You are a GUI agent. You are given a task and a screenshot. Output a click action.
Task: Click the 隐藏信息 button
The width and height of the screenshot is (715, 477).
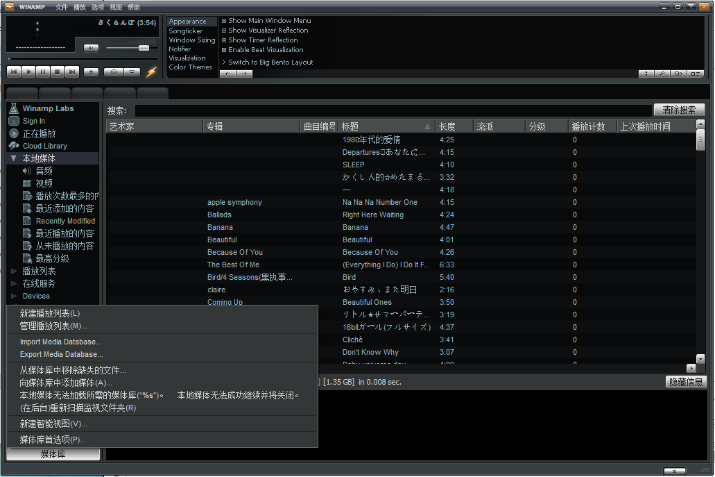[x=686, y=382]
